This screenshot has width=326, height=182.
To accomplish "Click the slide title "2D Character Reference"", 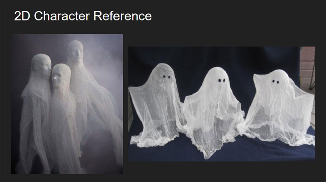I will point(83,16).
